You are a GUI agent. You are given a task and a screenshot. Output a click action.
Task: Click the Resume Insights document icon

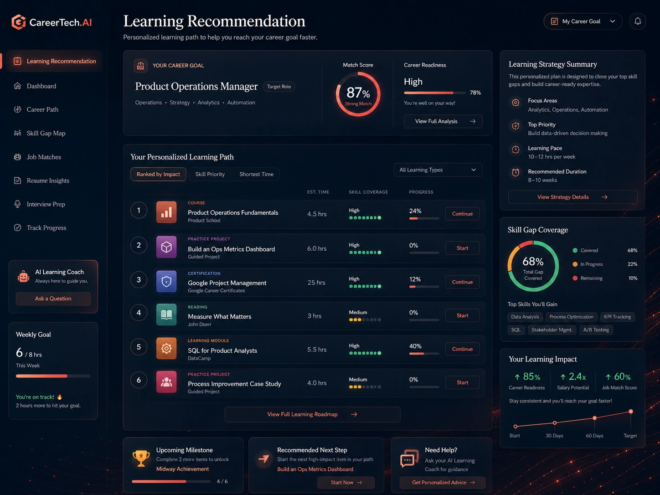(x=17, y=180)
